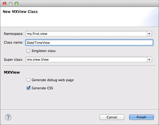Enable the Singleton class checkbox

[28, 51]
